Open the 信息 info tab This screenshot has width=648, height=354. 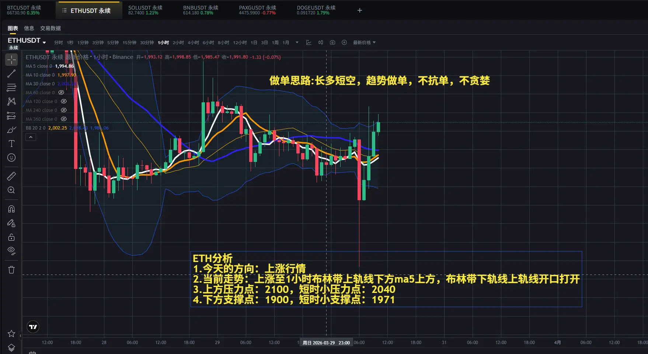tap(29, 28)
